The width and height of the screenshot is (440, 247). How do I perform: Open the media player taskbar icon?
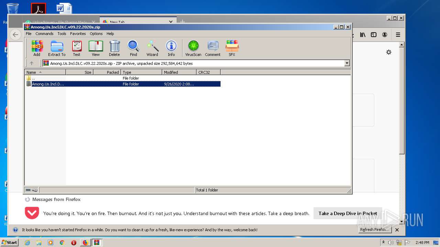[51, 243]
